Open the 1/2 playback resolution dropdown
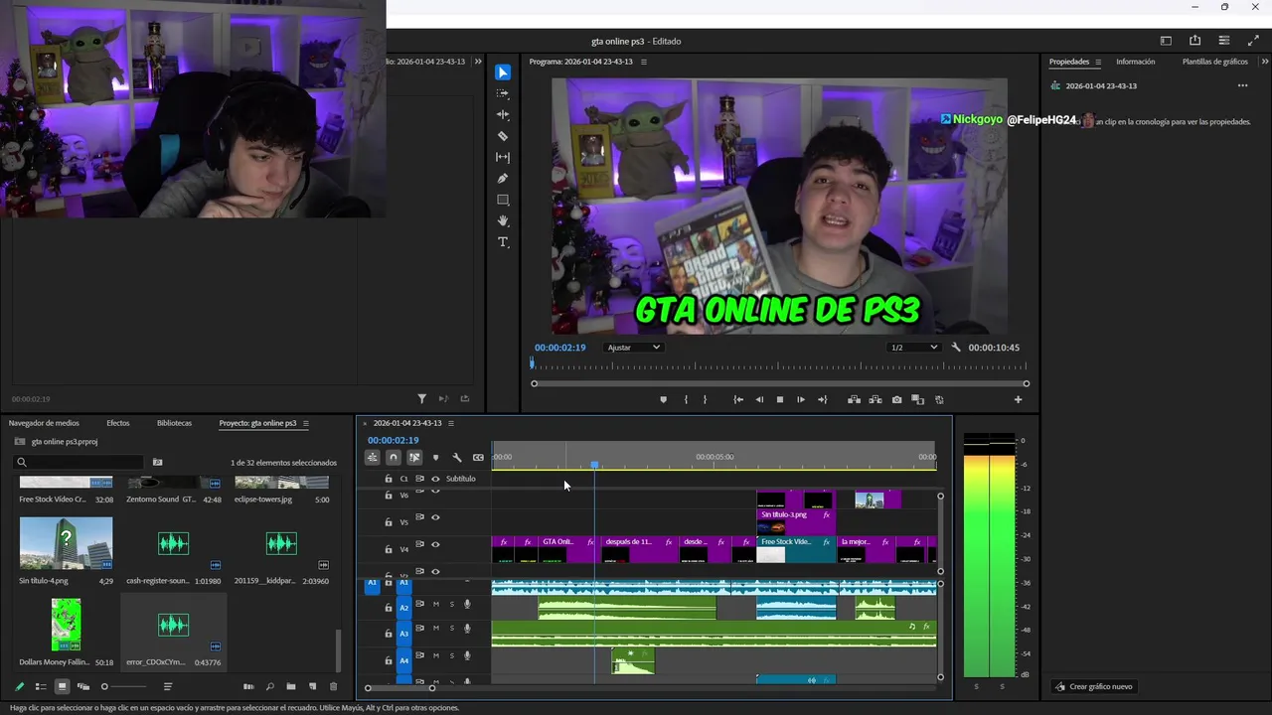Screen dimensions: 1272x715 [914, 348]
